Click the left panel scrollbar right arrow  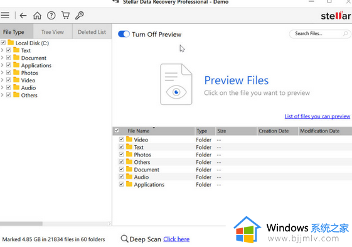click(109, 224)
